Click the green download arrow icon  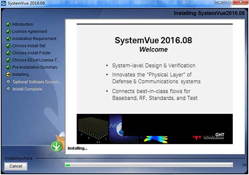57,146
